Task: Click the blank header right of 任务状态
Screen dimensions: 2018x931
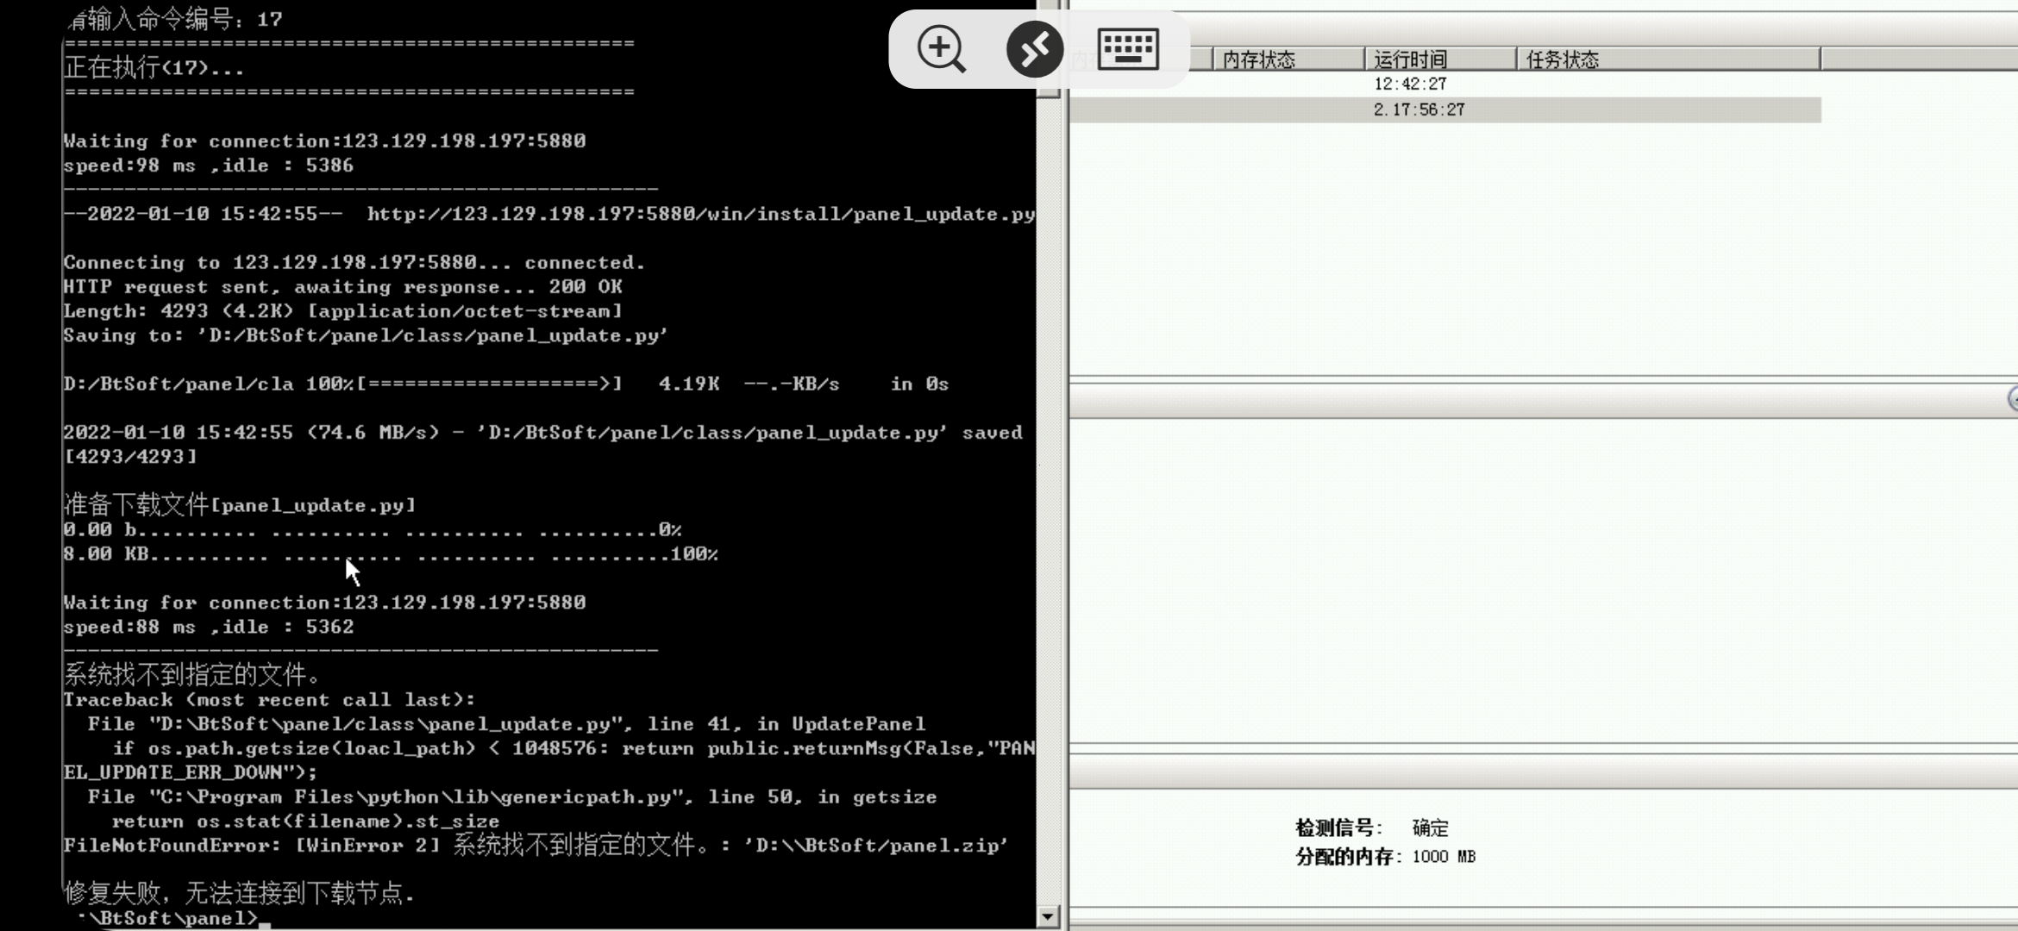Action: pyautogui.click(x=1918, y=59)
